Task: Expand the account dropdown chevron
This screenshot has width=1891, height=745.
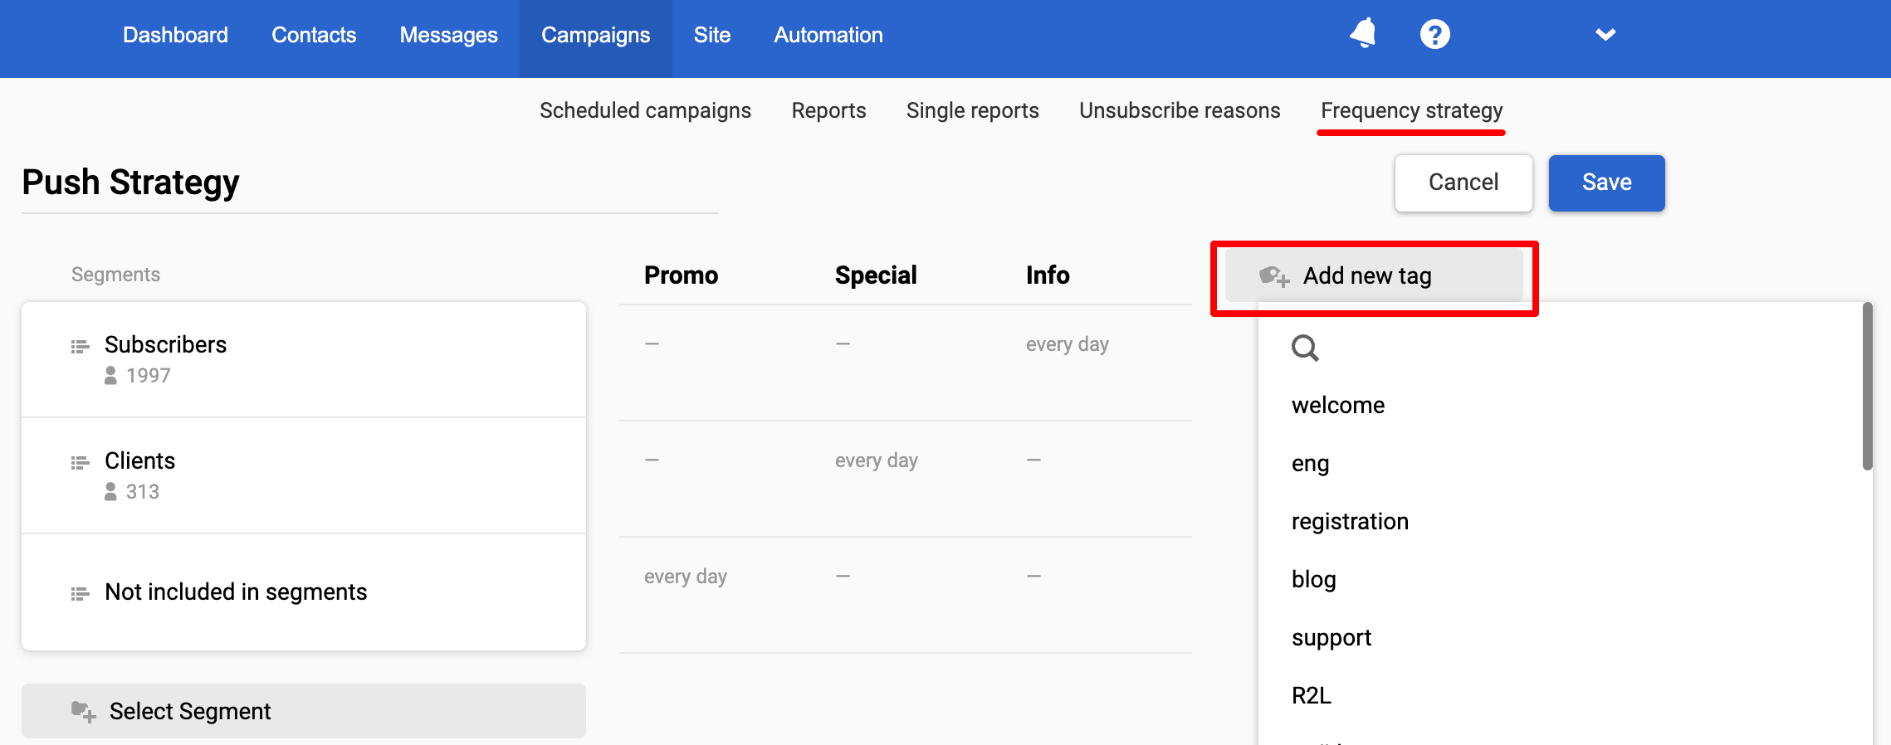Action: coord(1605,34)
